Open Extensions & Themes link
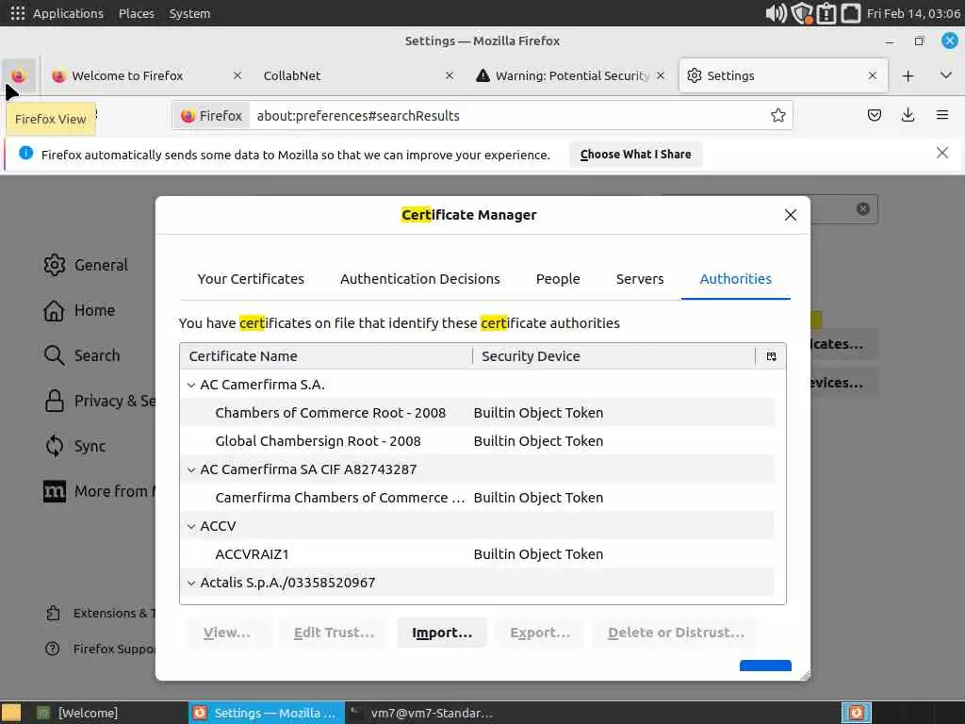The image size is (965, 724). click(100, 613)
